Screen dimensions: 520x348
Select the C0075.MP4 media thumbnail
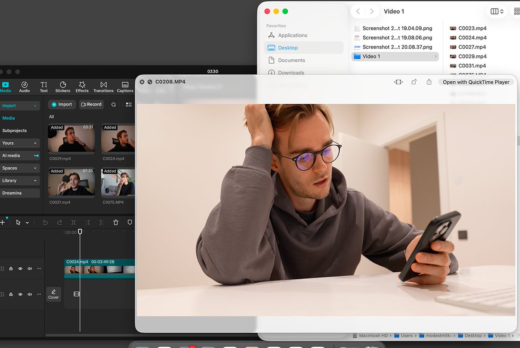click(118, 182)
